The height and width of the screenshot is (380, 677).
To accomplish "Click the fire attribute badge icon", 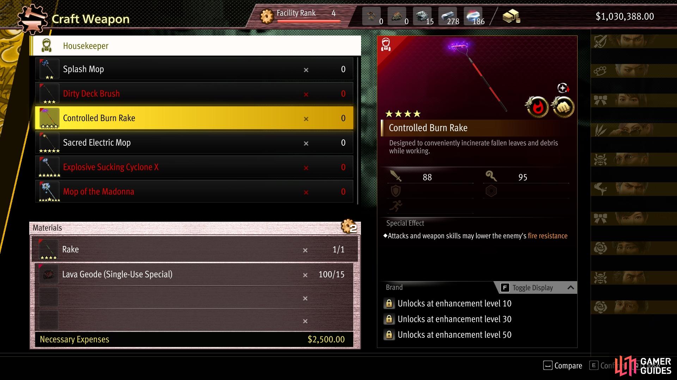I will pos(537,107).
